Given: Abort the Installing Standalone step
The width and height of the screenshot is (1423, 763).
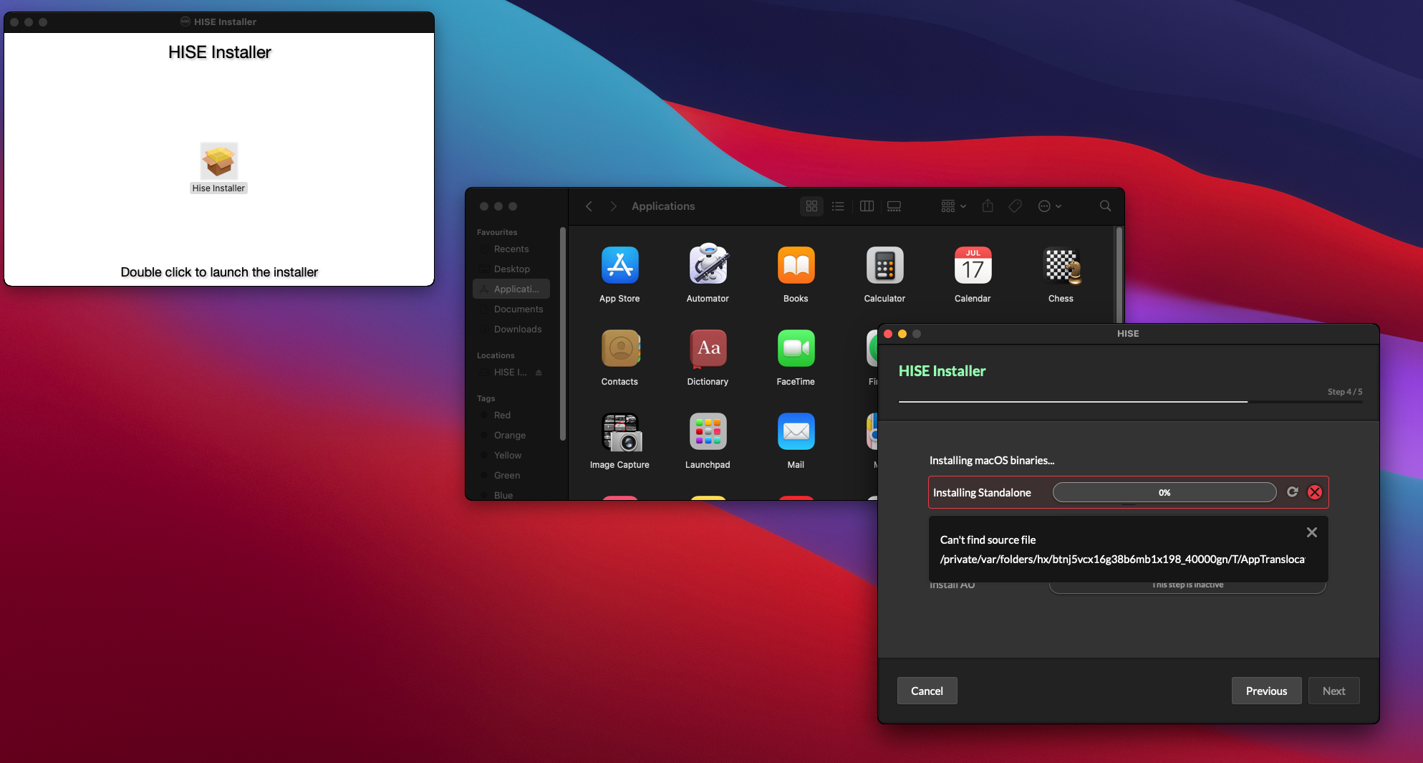Looking at the screenshot, I should point(1315,492).
